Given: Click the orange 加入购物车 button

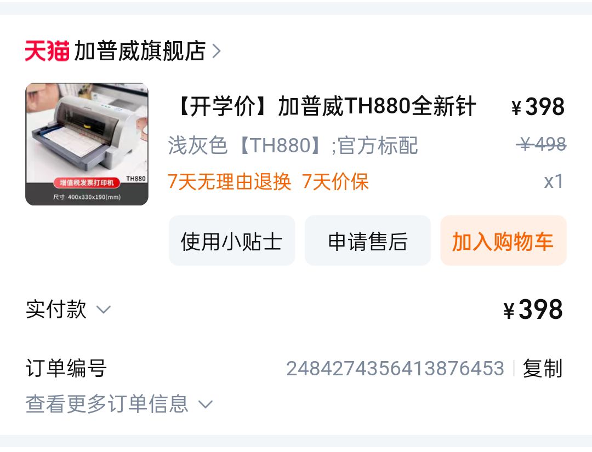Looking at the screenshot, I should (x=503, y=241).
